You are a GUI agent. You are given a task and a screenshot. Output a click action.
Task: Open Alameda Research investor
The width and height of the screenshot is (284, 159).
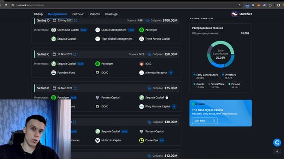(x=156, y=72)
